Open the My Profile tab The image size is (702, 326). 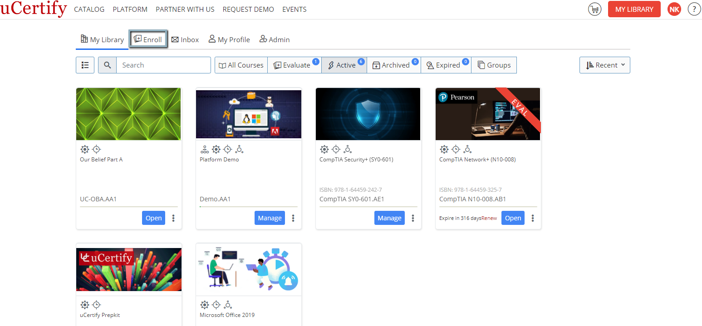[x=229, y=39]
